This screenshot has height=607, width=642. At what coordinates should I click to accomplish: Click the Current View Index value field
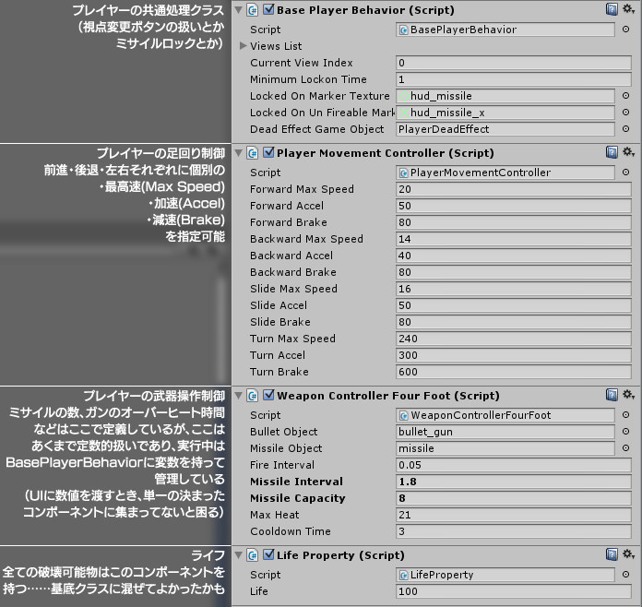tap(514, 63)
